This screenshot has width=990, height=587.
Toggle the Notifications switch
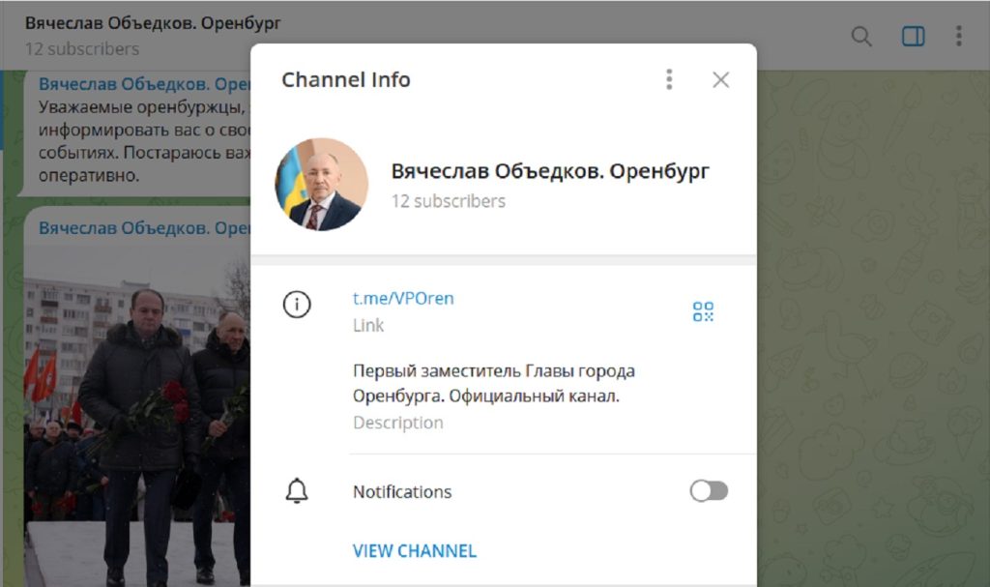pos(708,491)
